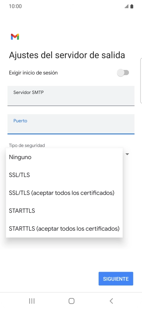Tap the Ajustes del servidor de salida heading
The height and width of the screenshot is (310, 142).
click(67, 55)
